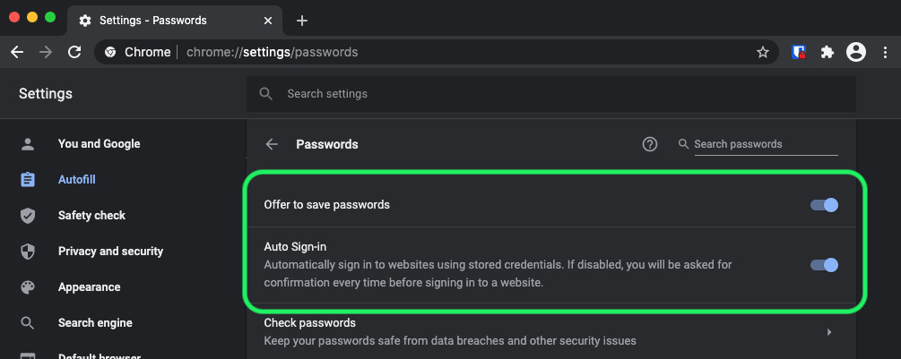
Task: Bookmark this page with the star icon
Action: [763, 52]
